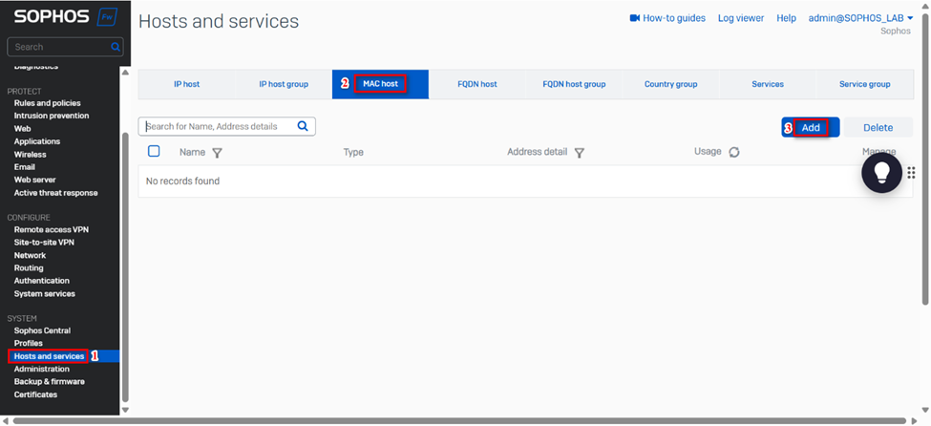Switch to the MAC host tab
Viewport: 931px width, 426px height.
(x=380, y=84)
